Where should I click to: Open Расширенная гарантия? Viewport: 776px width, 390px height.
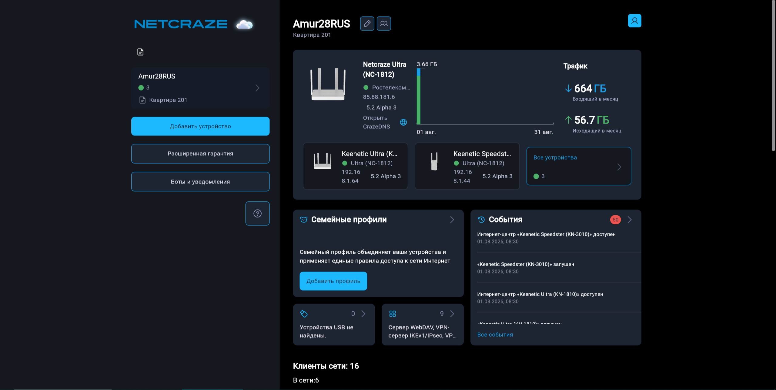click(200, 154)
